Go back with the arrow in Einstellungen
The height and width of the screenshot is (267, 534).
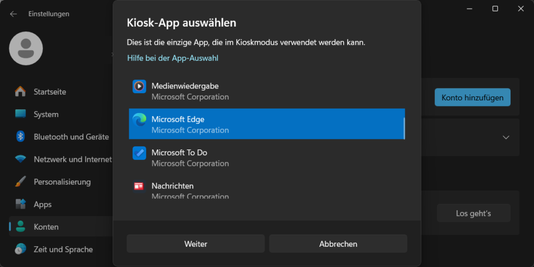pyautogui.click(x=13, y=14)
